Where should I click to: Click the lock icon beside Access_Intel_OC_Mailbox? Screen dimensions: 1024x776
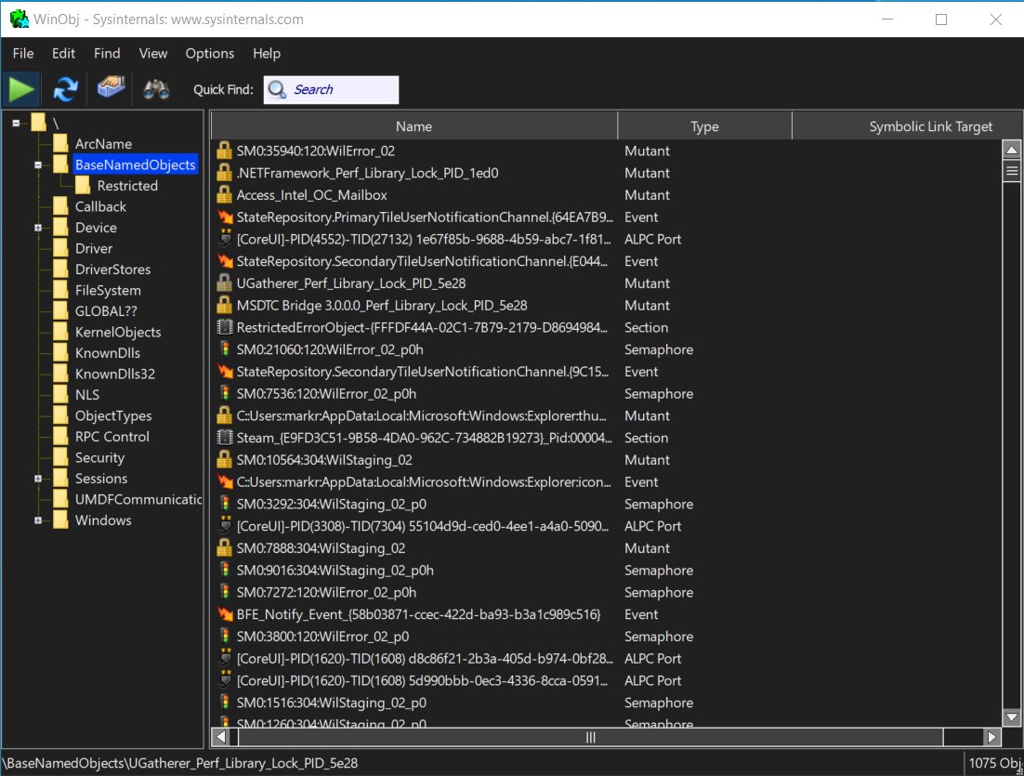click(224, 194)
